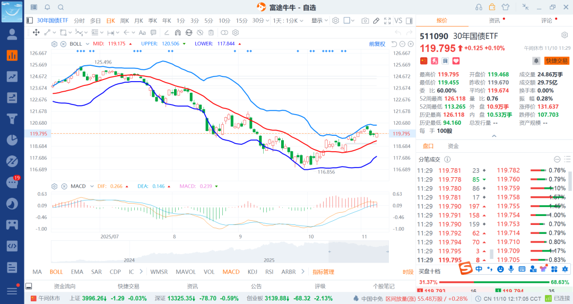
Task: Open the chart screenshot camera tool
Action: coord(365,21)
